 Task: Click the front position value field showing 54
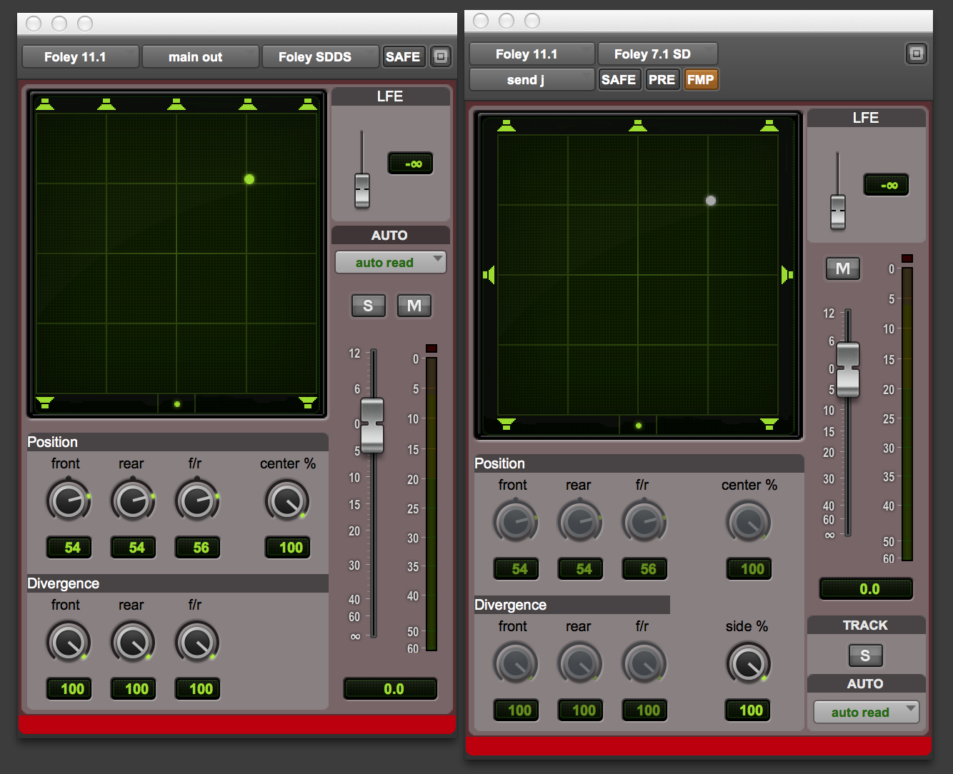click(73, 548)
